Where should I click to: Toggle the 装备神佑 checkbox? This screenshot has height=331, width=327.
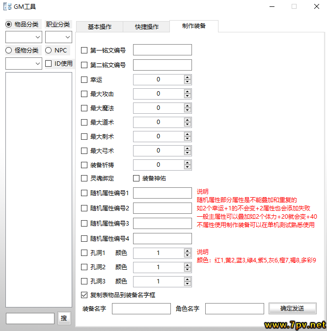click(136, 178)
